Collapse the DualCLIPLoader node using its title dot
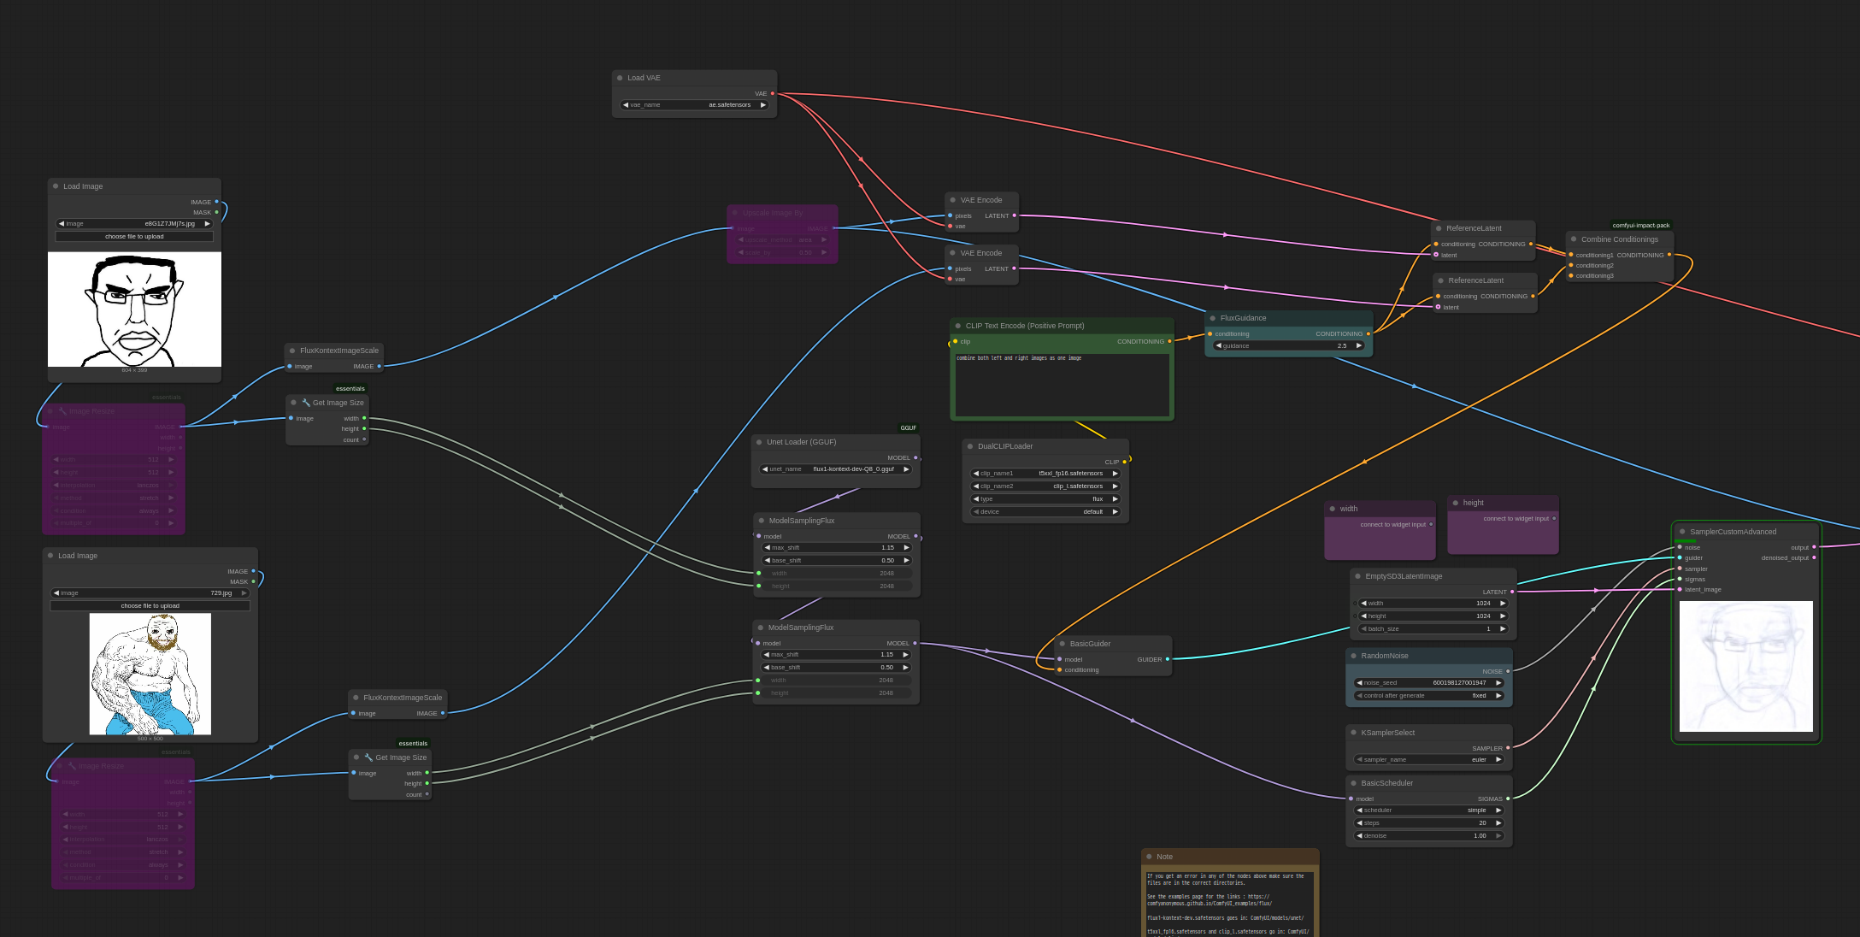Screen dimensions: 1860x937 [x=970, y=446]
